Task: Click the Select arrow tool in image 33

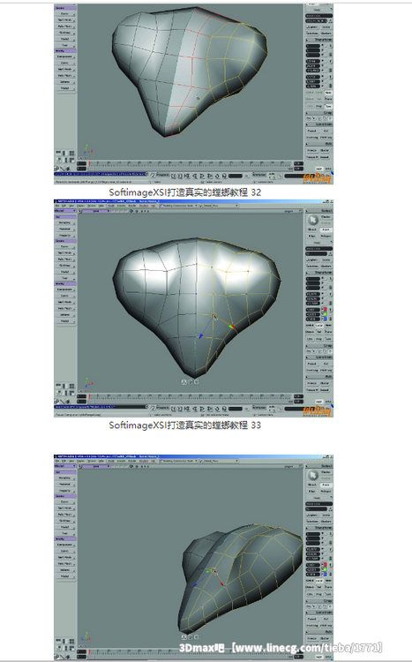Action: (x=313, y=220)
